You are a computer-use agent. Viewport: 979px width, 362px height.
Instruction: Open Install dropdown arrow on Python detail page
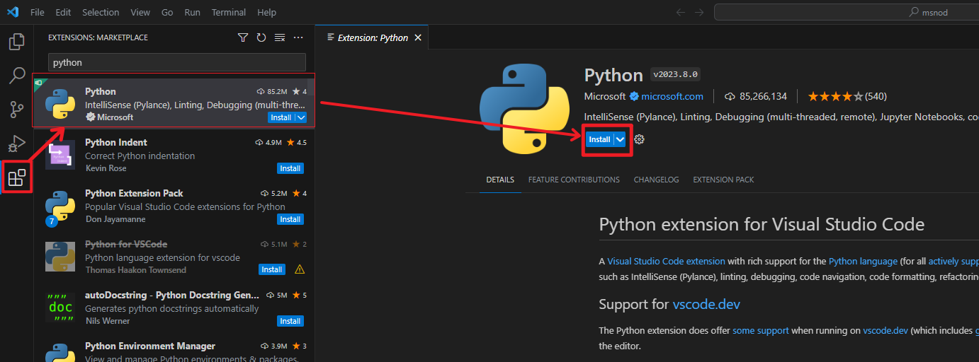click(x=621, y=139)
